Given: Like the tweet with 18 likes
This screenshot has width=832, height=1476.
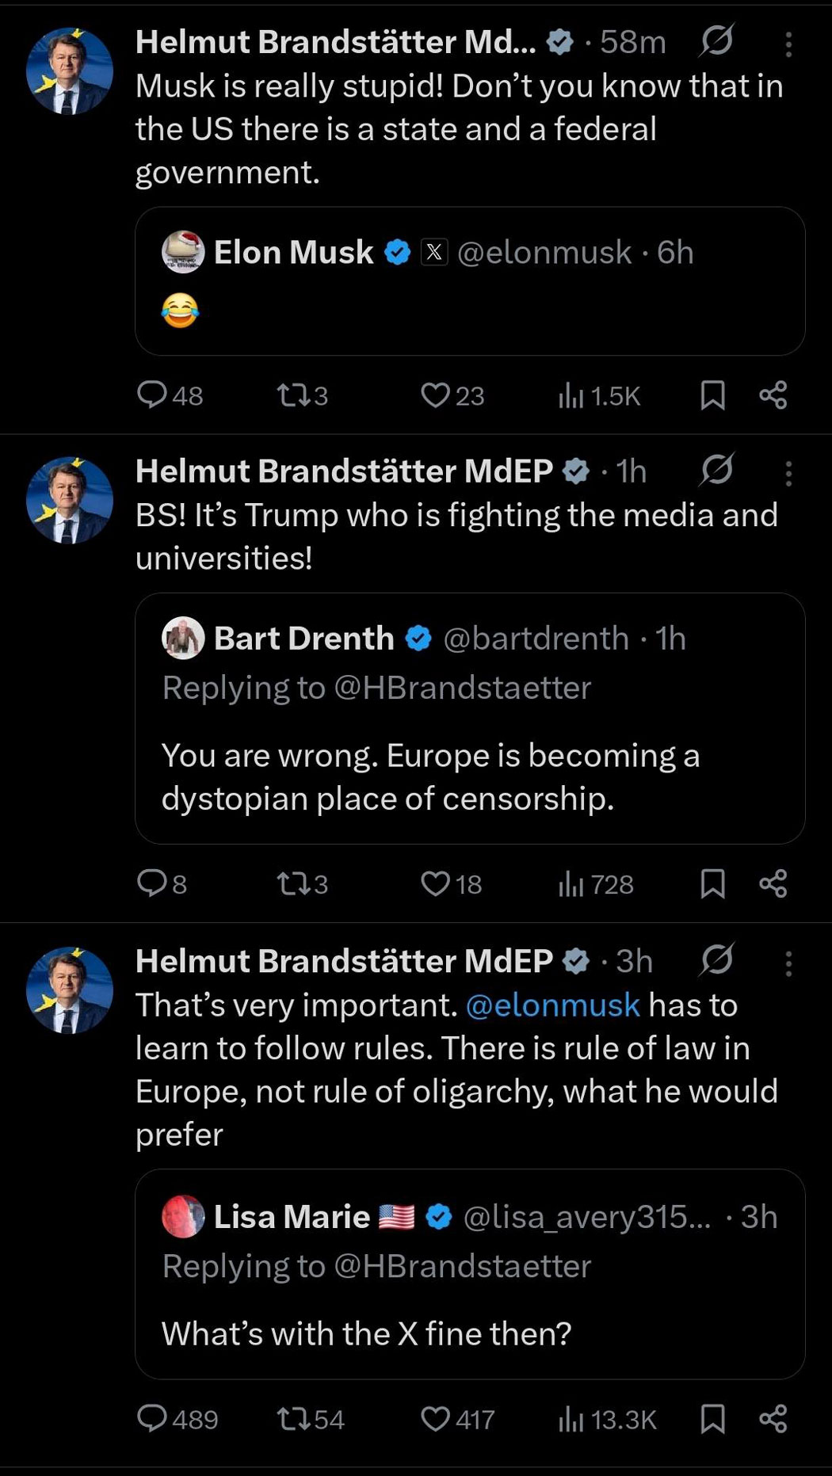Looking at the screenshot, I should [x=434, y=883].
